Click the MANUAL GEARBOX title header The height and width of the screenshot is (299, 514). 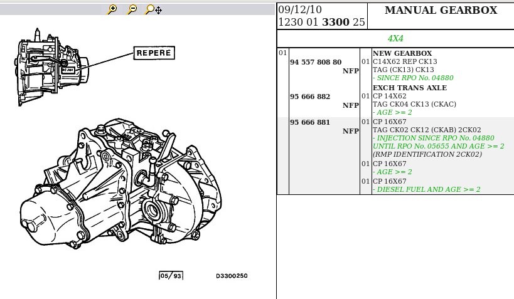click(441, 10)
